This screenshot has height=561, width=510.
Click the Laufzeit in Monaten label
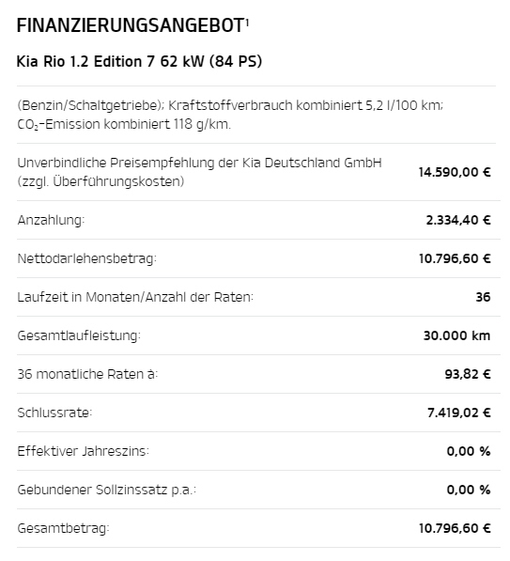click(135, 297)
